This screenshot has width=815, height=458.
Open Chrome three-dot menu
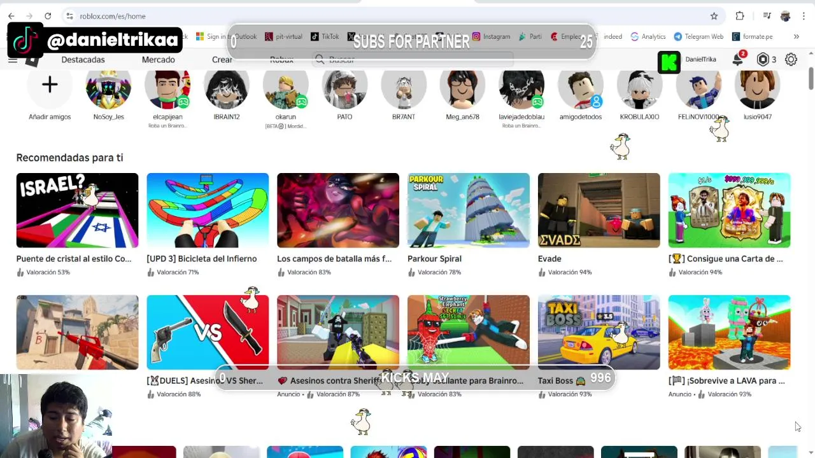pyautogui.click(x=804, y=16)
